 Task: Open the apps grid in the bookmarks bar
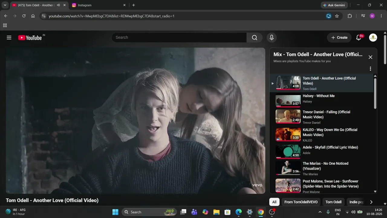[x=5, y=25]
